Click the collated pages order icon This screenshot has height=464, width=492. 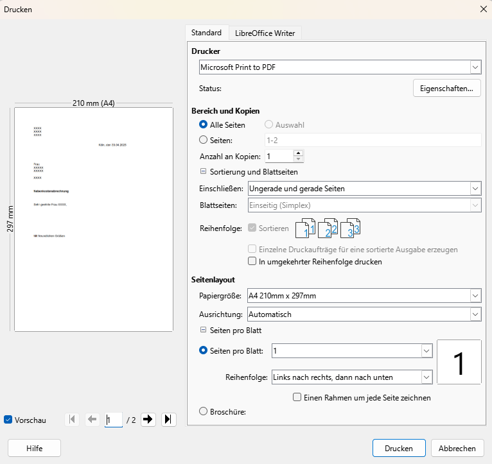click(x=328, y=228)
